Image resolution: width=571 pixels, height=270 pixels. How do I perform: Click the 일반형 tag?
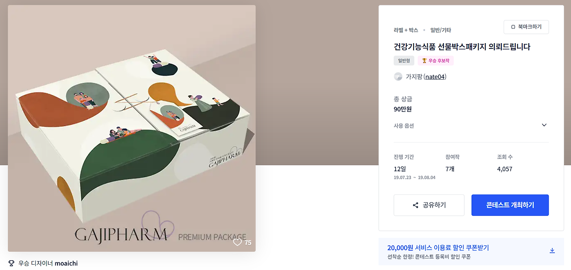click(404, 60)
